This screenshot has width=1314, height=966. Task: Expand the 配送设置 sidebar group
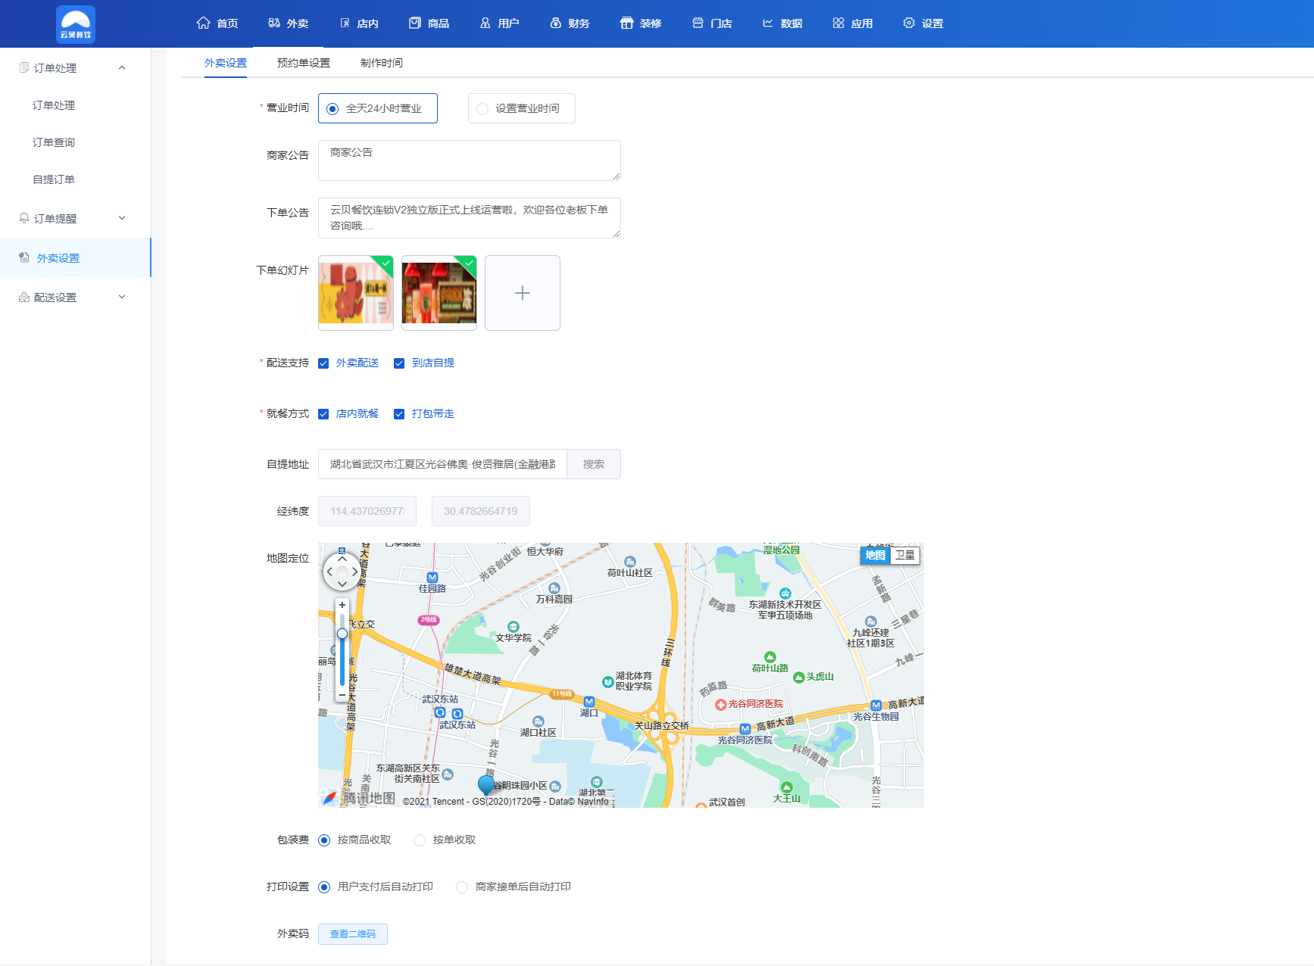point(122,297)
